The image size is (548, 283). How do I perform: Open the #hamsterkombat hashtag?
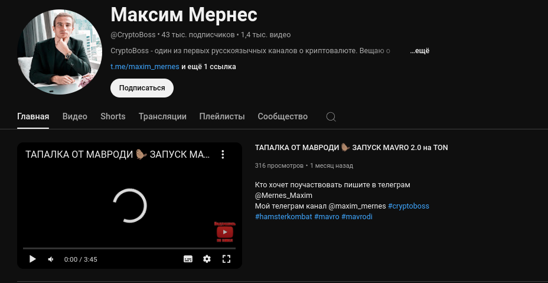(x=283, y=217)
